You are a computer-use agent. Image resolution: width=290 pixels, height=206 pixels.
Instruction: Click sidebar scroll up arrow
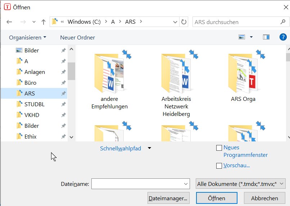click(x=71, y=49)
